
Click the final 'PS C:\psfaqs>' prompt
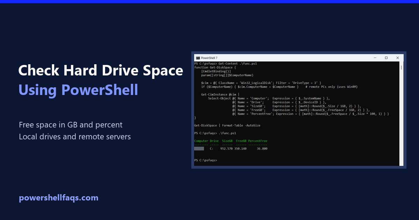click(x=206, y=160)
